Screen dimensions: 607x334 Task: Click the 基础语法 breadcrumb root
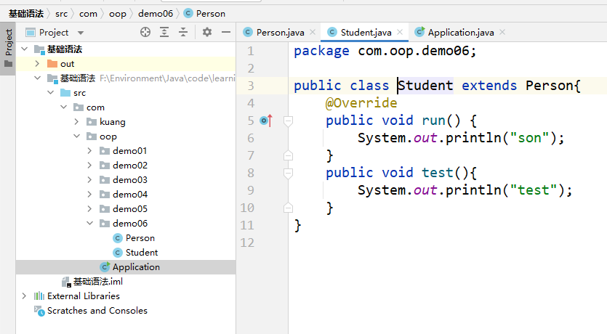point(26,14)
